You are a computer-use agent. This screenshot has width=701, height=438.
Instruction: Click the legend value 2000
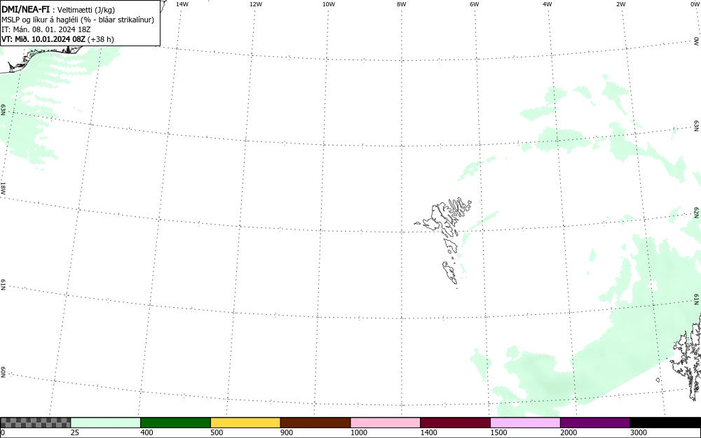569,432
